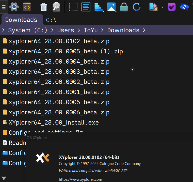Click zip icon of xyplorer64_28.00.0003_beta.zip
The width and height of the screenshot is (193, 182).
5,71
